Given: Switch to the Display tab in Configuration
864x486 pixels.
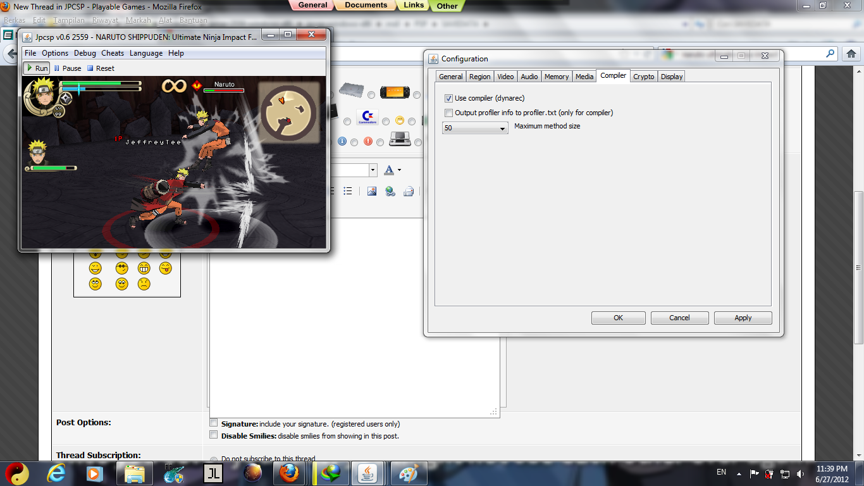Looking at the screenshot, I should click(672, 77).
